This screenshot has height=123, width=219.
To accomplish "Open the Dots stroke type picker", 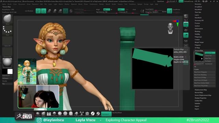I will [x=8, y=30].
